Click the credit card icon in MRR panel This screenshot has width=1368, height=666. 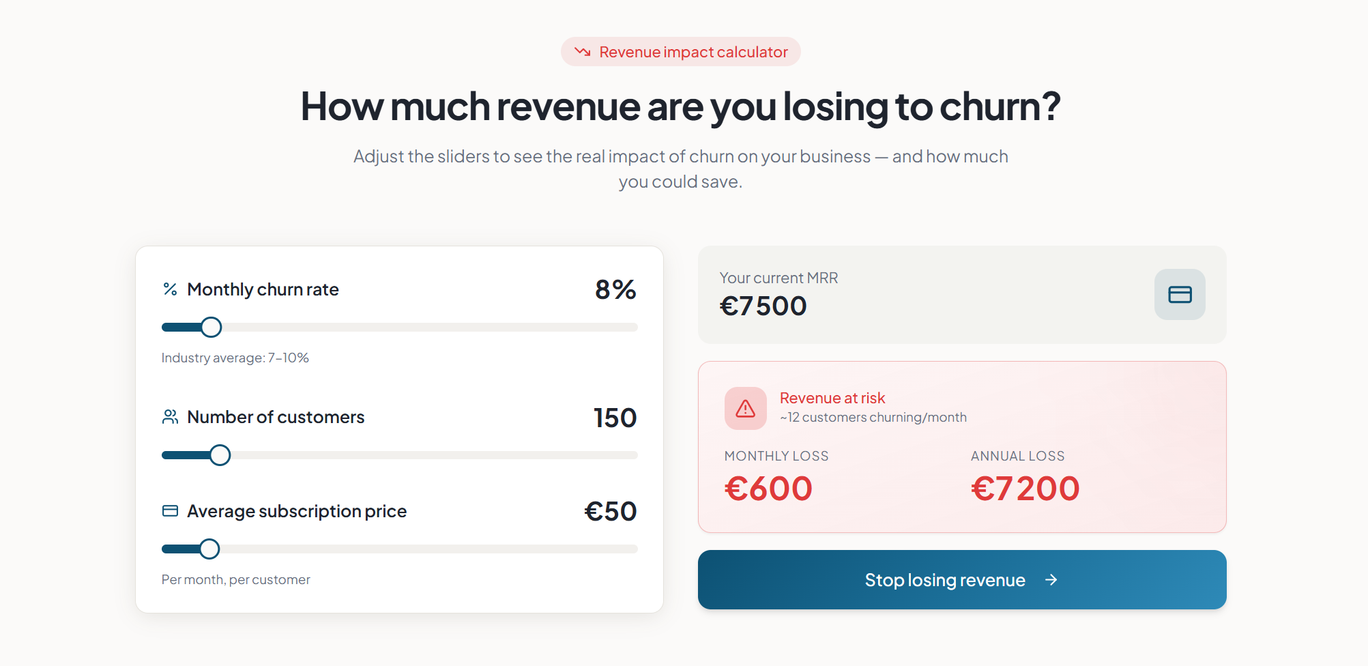pyautogui.click(x=1180, y=294)
